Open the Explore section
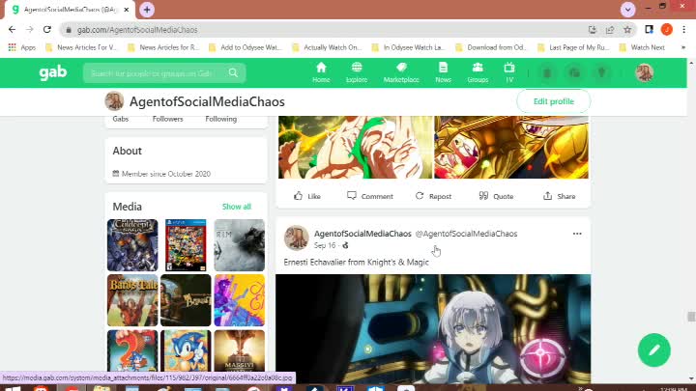The height and width of the screenshot is (391, 696). [357, 72]
